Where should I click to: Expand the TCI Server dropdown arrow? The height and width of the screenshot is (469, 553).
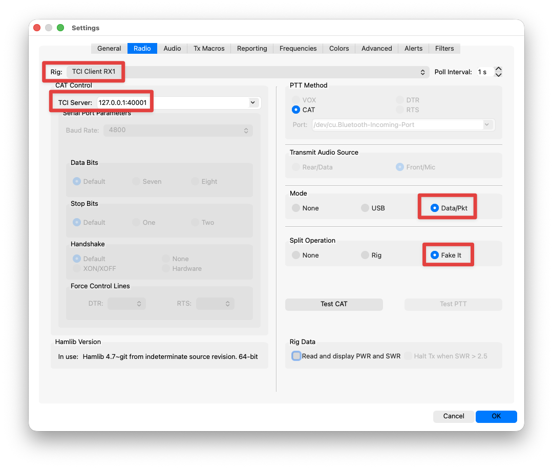pos(253,102)
